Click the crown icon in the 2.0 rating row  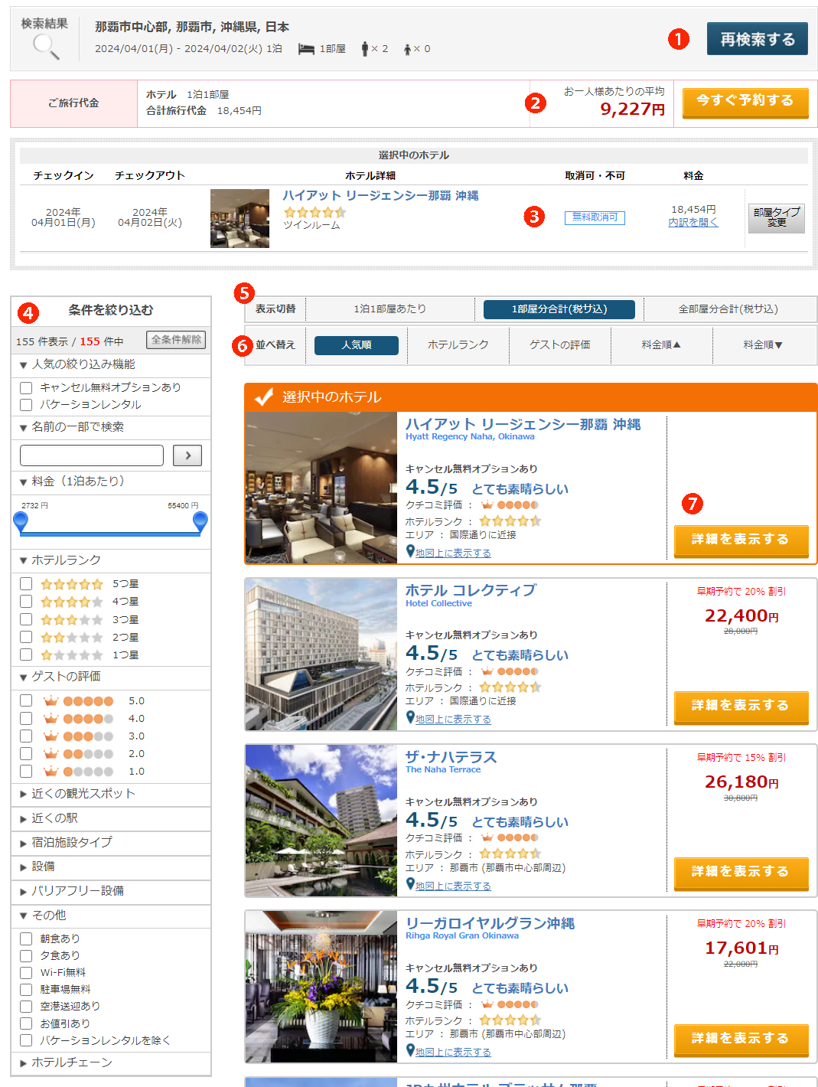[51, 753]
